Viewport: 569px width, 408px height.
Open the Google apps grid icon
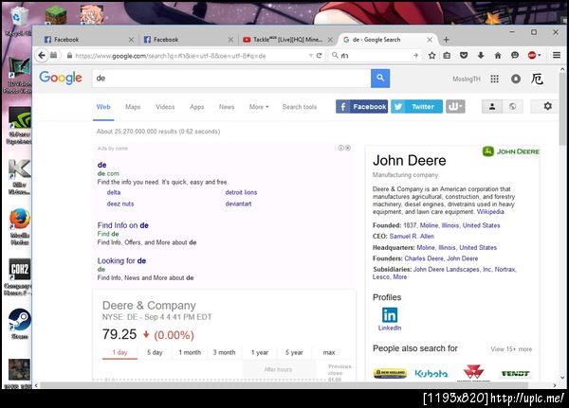coord(494,79)
